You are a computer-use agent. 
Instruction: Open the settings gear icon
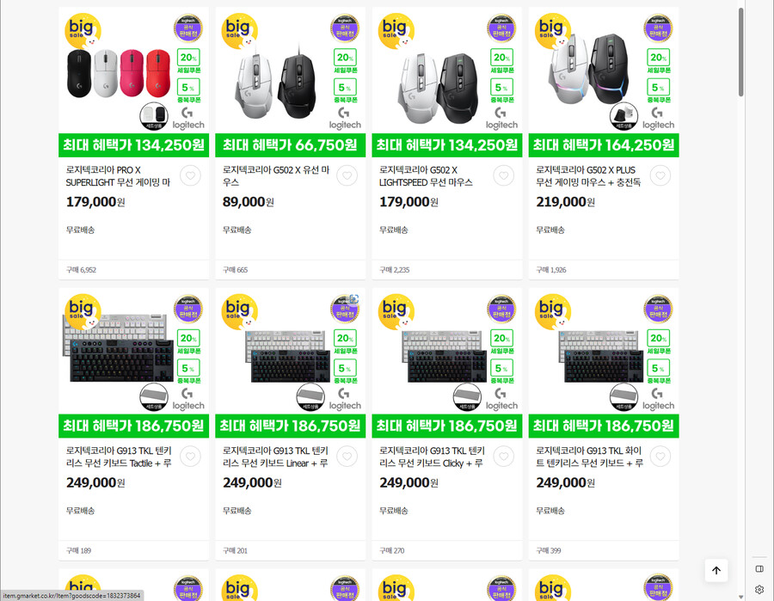point(759,589)
